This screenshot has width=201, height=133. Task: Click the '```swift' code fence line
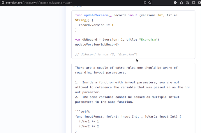pos(82,111)
